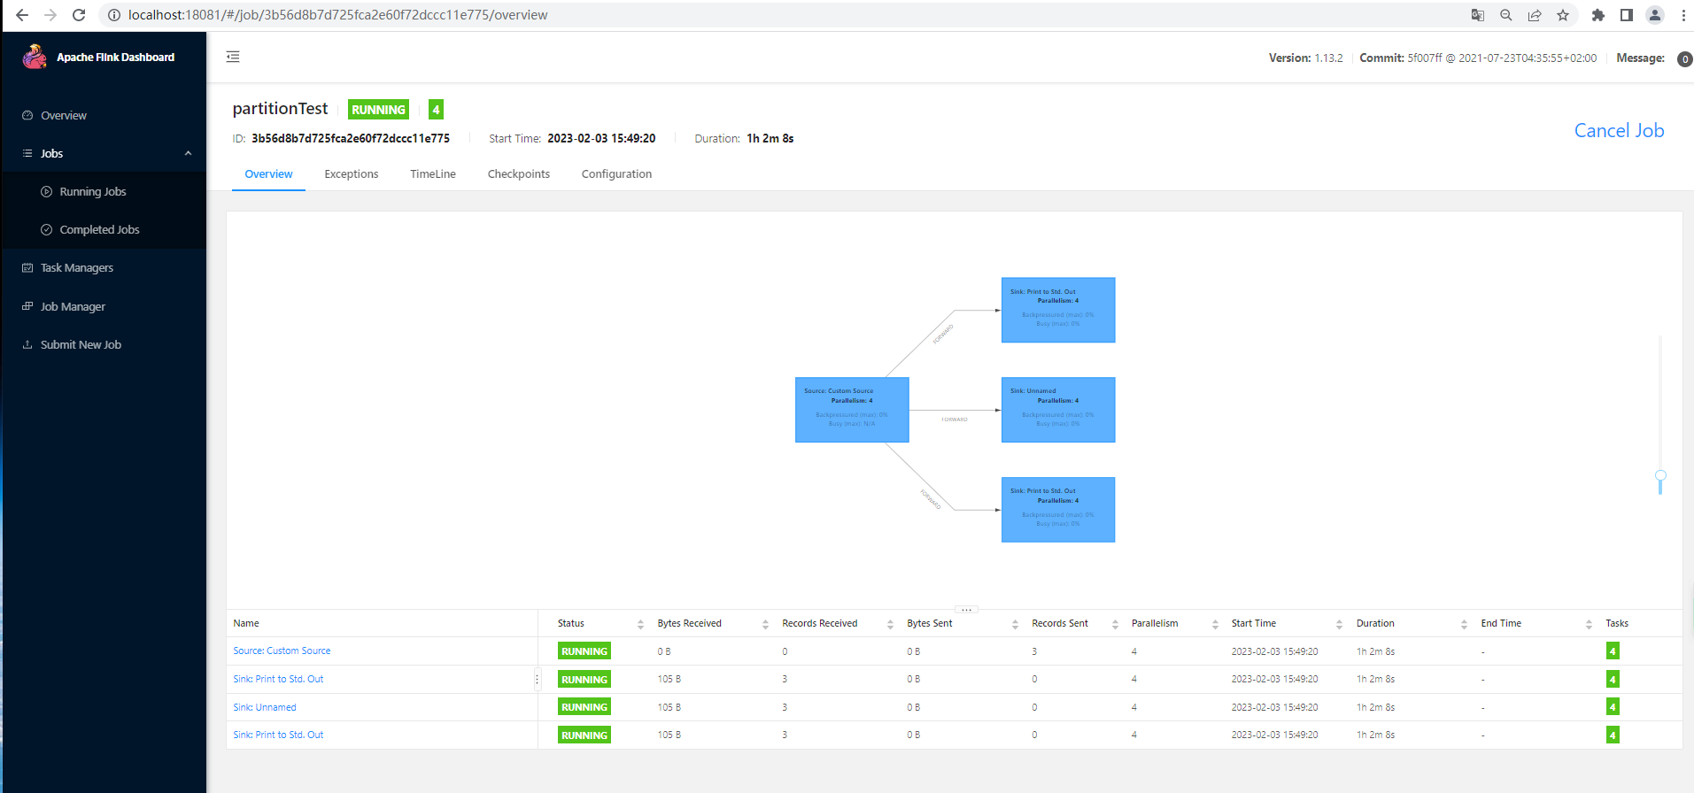Select the top Sink: Print to Std. Out node
Viewport: 1694px width, 793px height.
coord(1058,310)
